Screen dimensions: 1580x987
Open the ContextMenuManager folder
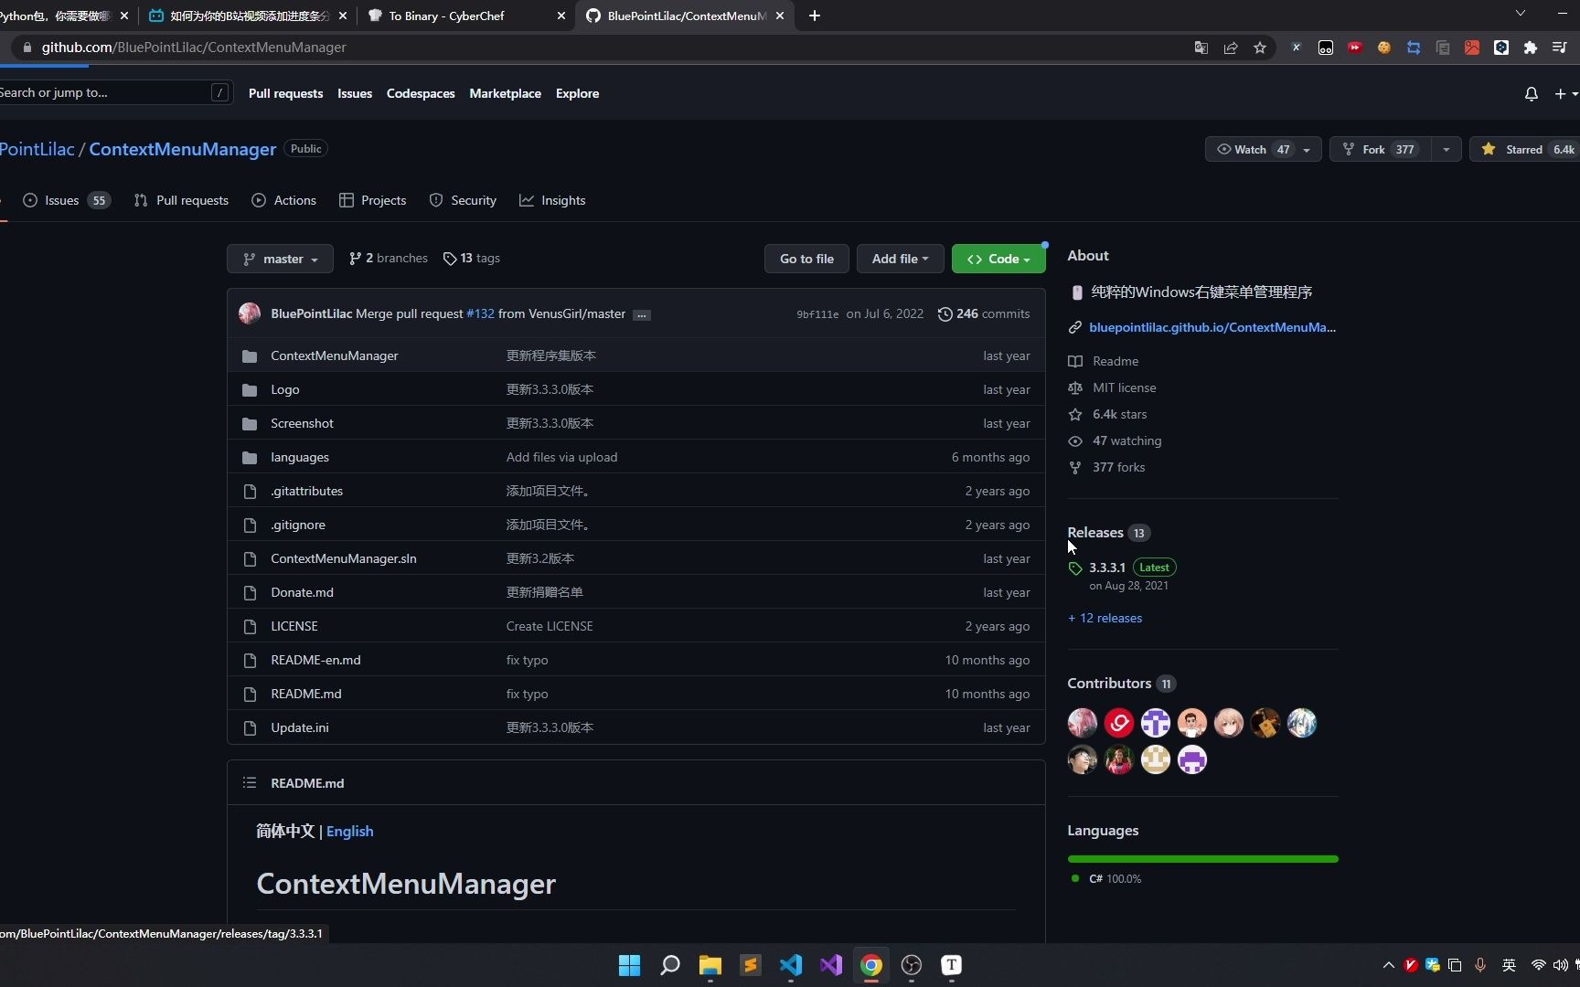tap(334, 356)
